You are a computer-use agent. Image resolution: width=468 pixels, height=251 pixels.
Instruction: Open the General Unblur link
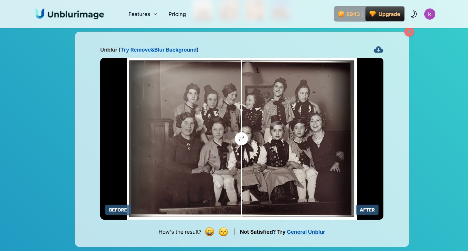[x=306, y=232]
